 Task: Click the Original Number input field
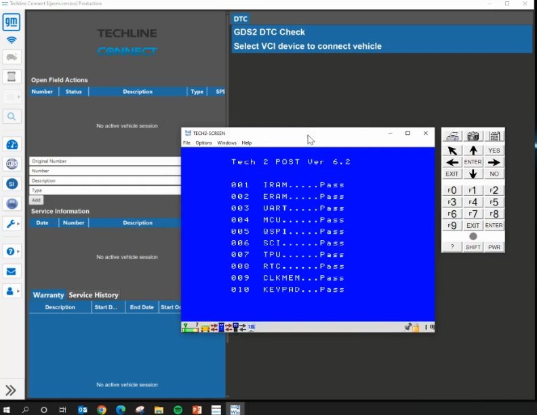105,161
